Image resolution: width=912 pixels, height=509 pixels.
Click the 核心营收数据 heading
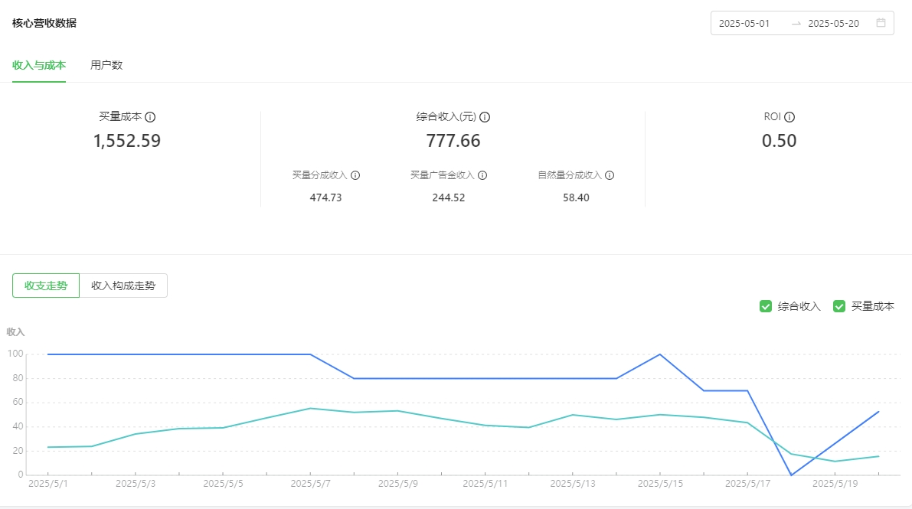[x=44, y=23]
